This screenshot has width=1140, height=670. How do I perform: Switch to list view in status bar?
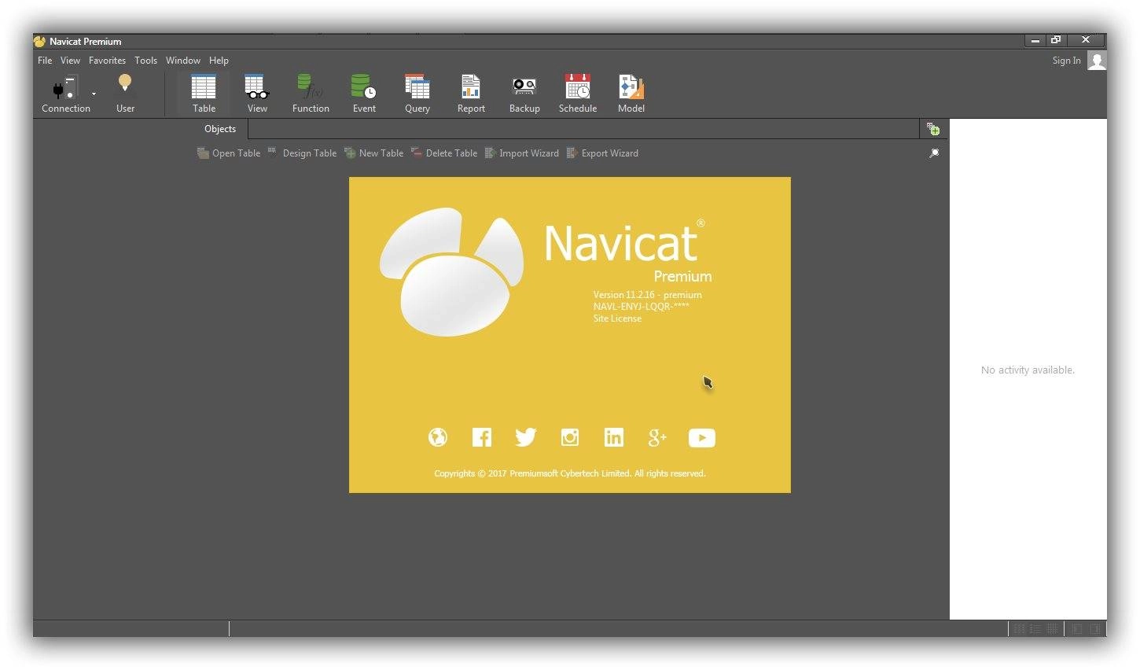coord(1035,628)
